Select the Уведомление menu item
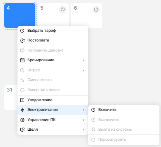The height and width of the screenshot is (147, 161). [x=53, y=100]
